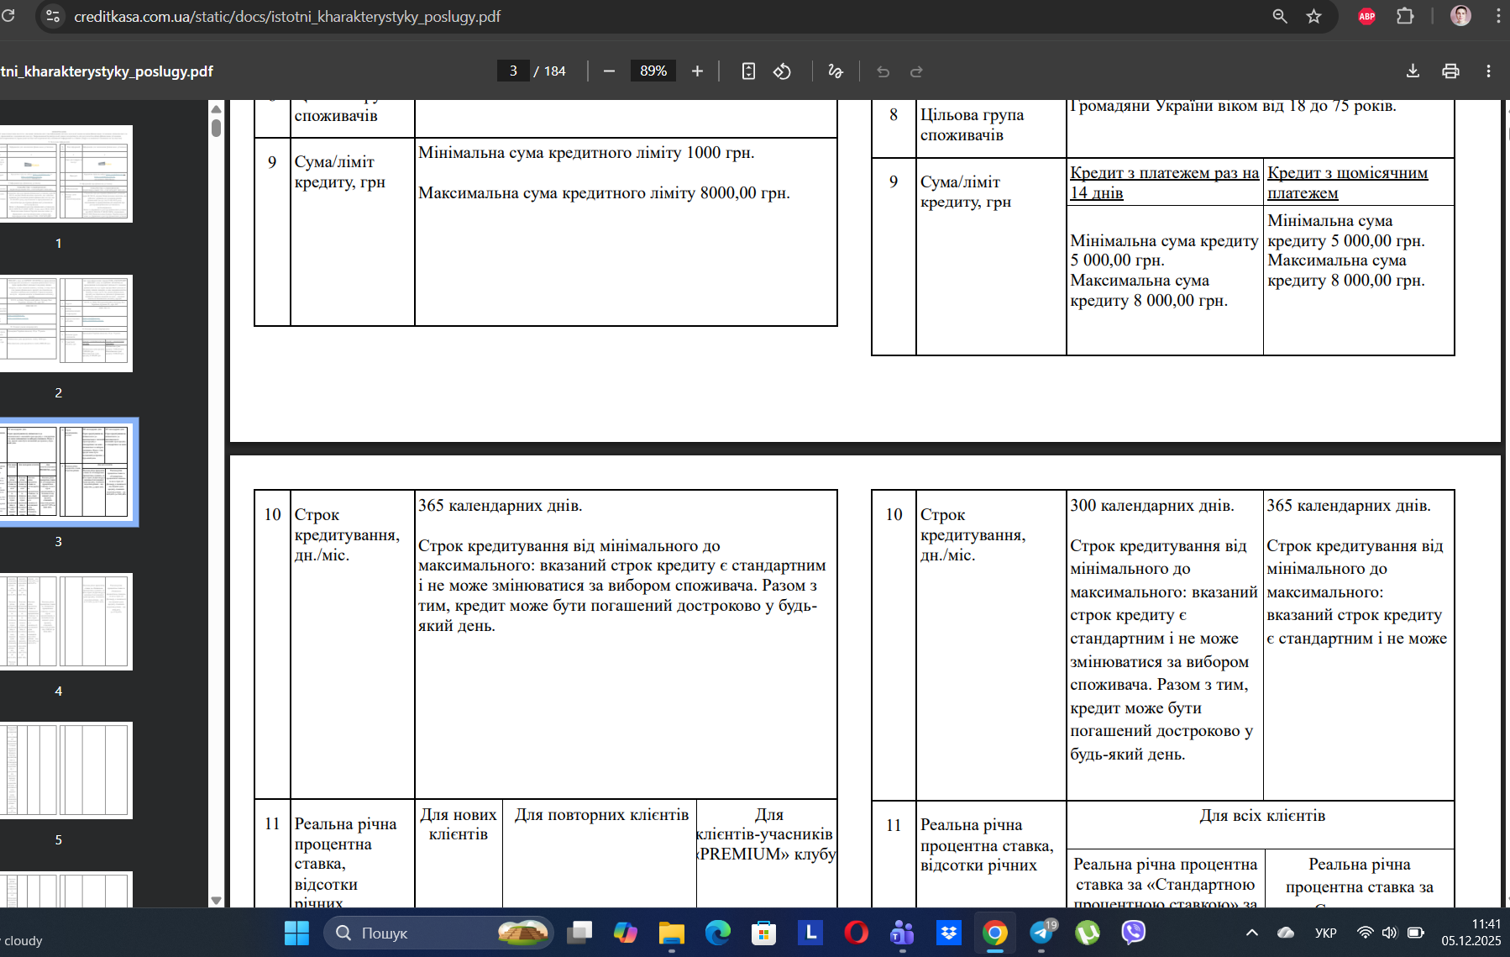
Task: Bookmark this page with the star icon
Action: [1314, 16]
